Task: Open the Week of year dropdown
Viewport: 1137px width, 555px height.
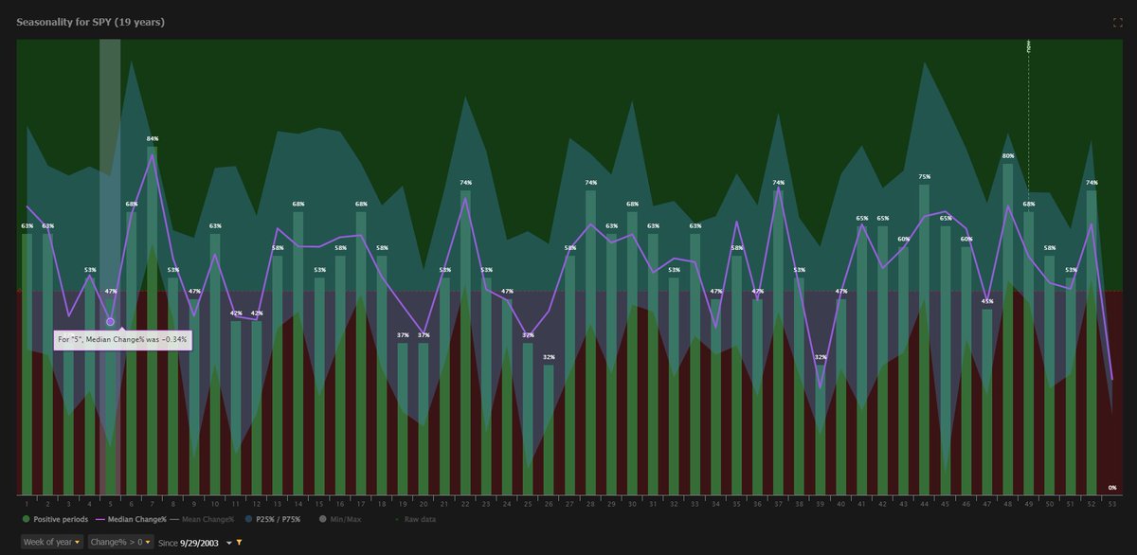Action: tap(51, 542)
